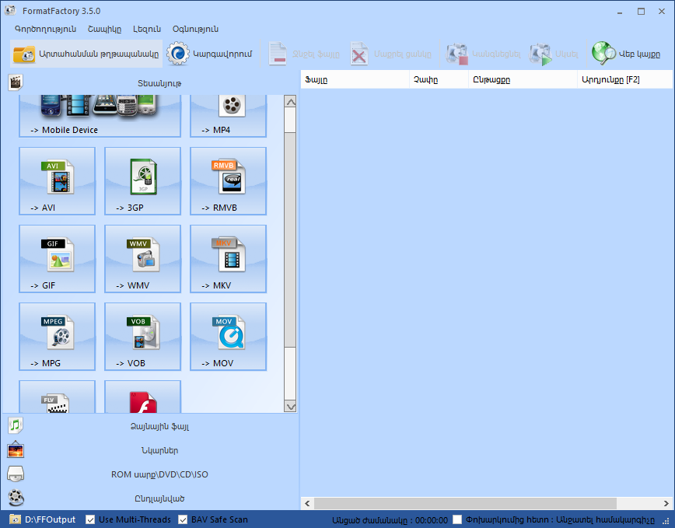Open the Լեզուն language menu
The height and width of the screenshot is (528, 675).
[x=147, y=29]
